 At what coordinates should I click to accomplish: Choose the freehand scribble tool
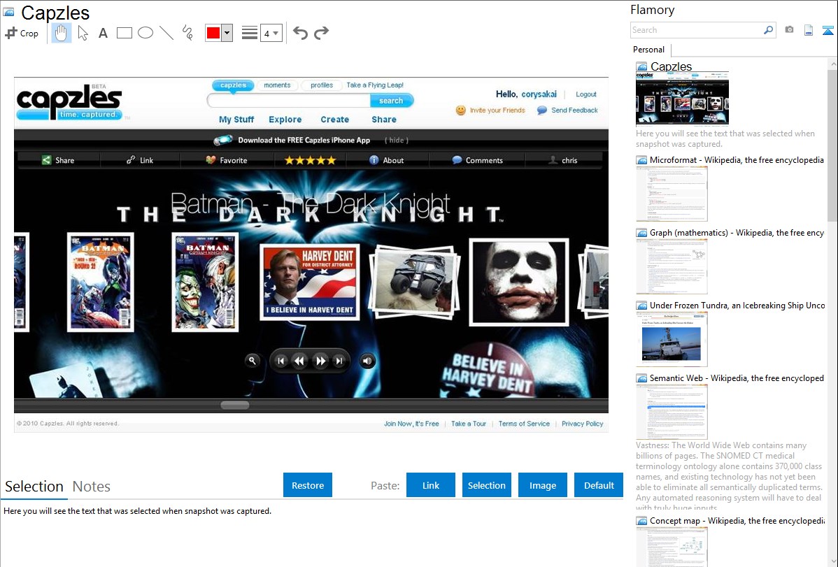coord(187,33)
